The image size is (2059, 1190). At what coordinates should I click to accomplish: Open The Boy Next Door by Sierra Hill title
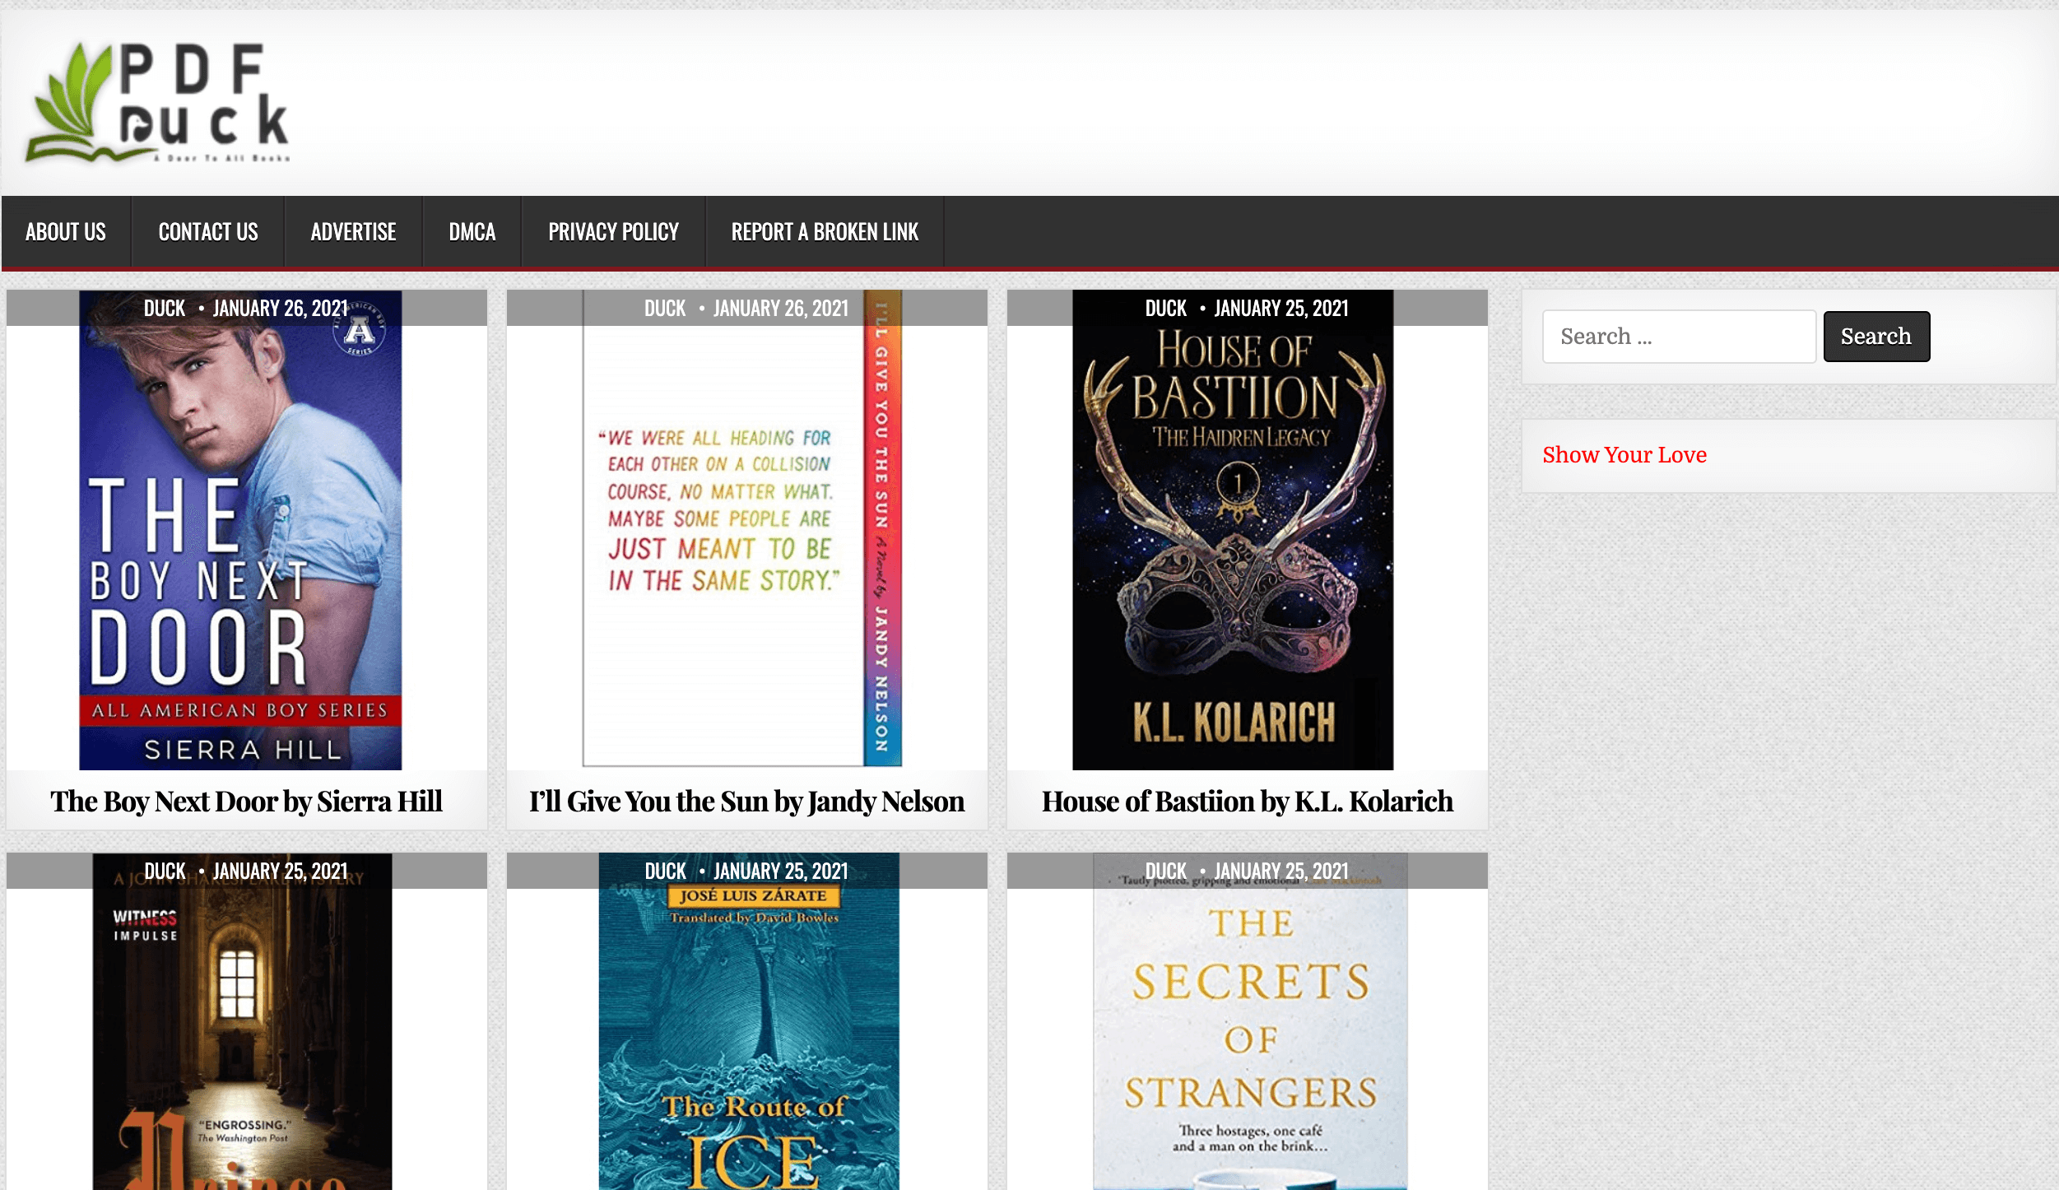pyautogui.click(x=246, y=802)
